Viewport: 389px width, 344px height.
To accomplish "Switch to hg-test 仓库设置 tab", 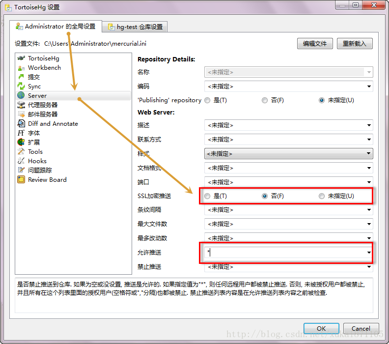I will coord(135,27).
